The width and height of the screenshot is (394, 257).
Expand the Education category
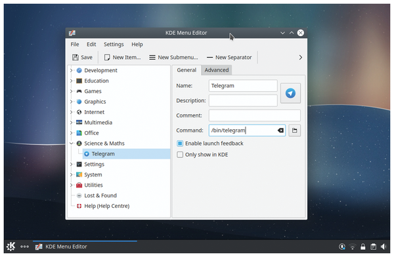tap(72, 81)
